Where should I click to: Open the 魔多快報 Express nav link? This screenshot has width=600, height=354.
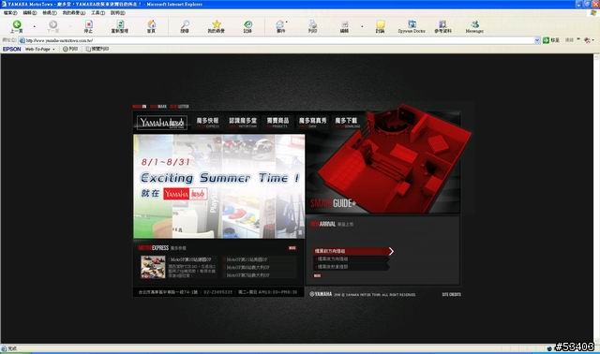tap(208, 123)
